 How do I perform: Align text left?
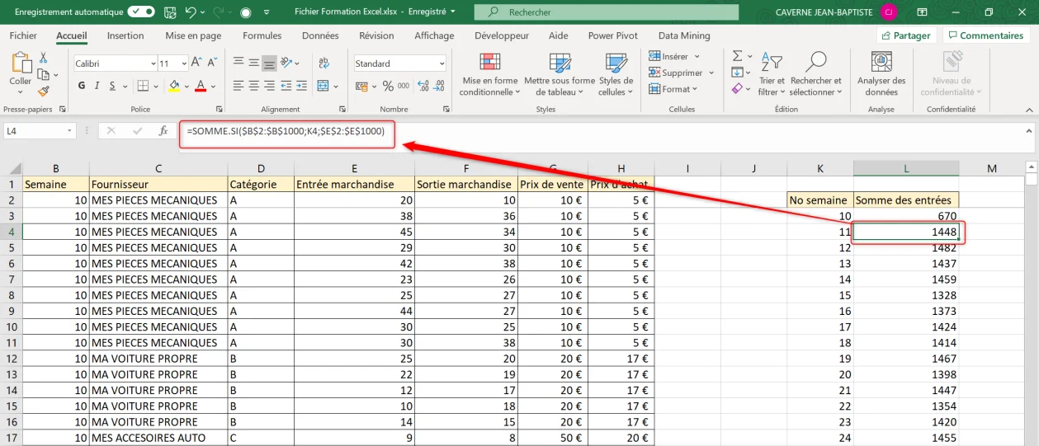[238, 86]
